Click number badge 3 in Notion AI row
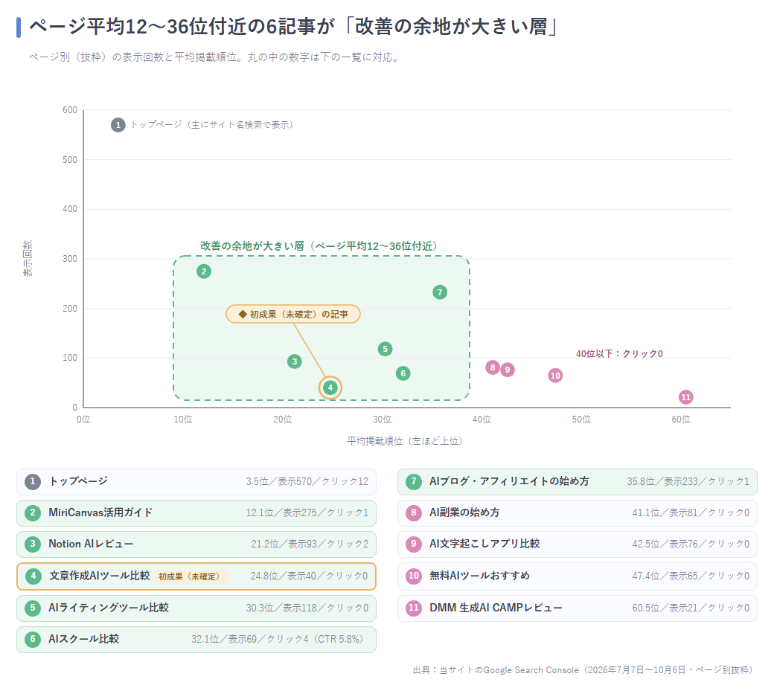Screen dimensions: 774x691 (33, 544)
